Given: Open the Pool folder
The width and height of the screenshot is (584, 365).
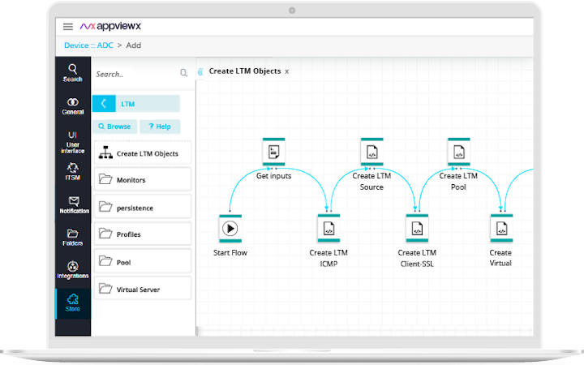Looking at the screenshot, I should pos(143,261).
